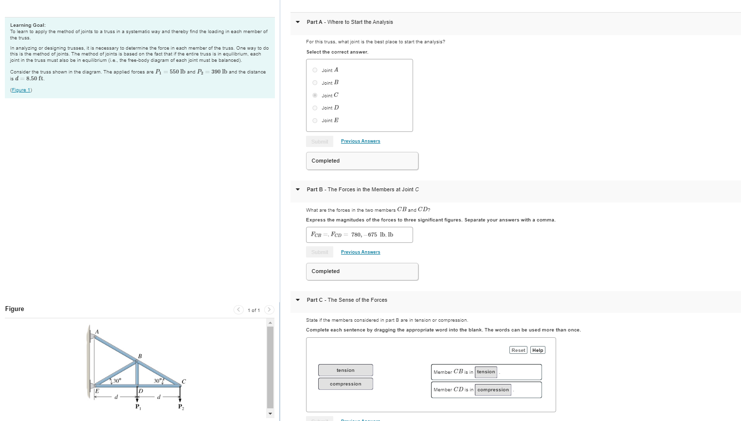Expand the Part A answer panel

(x=362, y=161)
